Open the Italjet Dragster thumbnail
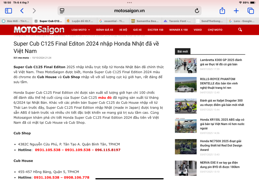Viewport: 259px width, 181px height. pyautogui.click(x=186, y=106)
